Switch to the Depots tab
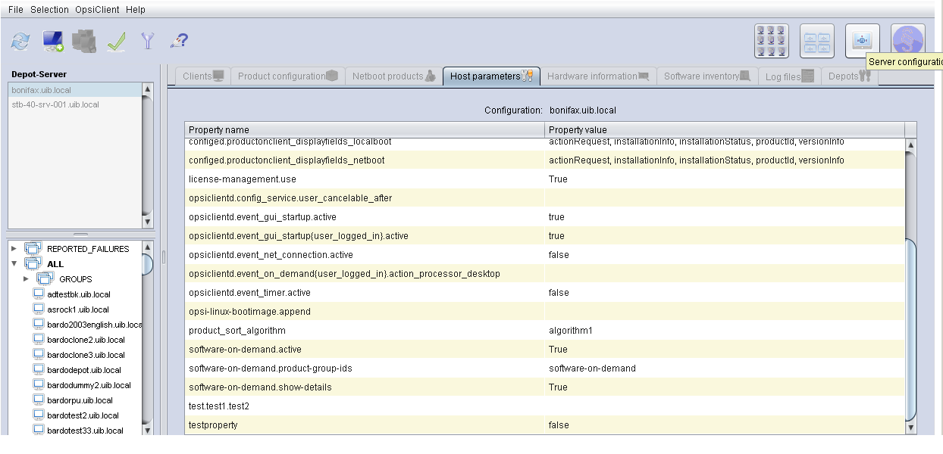The image size is (943, 454). tap(849, 76)
